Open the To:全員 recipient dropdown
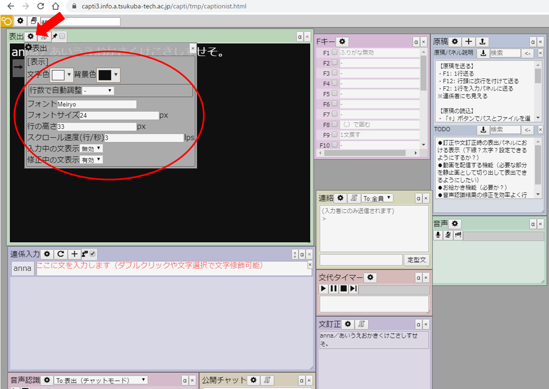549x389 pixels. [x=378, y=198]
